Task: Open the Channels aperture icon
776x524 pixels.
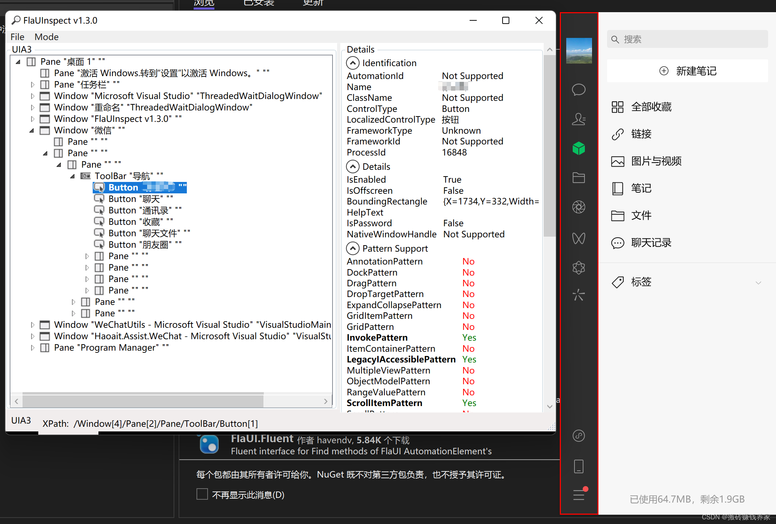Action: pos(579,207)
